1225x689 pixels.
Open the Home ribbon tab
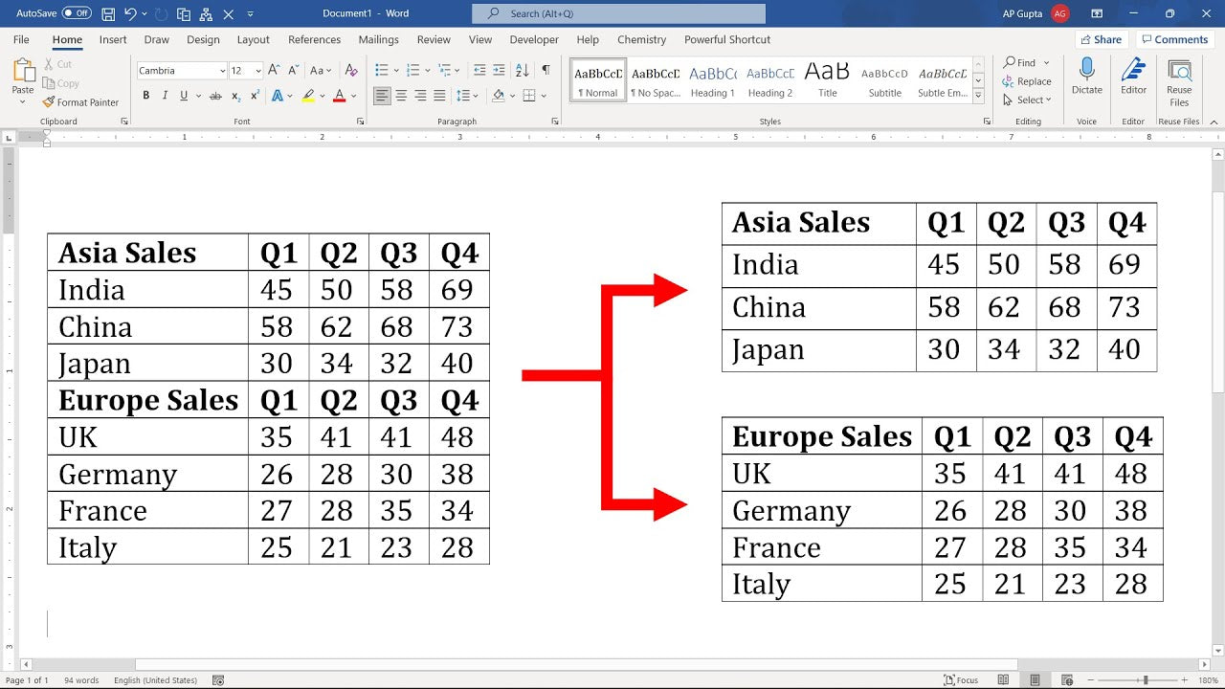coord(67,39)
